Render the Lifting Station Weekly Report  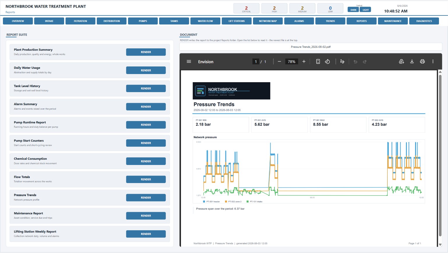146,234
